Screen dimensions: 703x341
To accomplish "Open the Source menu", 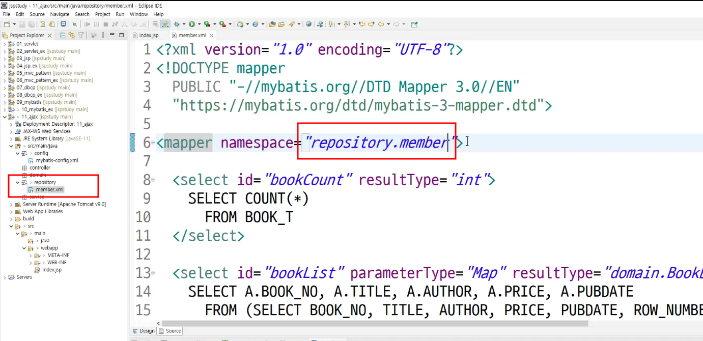I will (x=37, y=14).
